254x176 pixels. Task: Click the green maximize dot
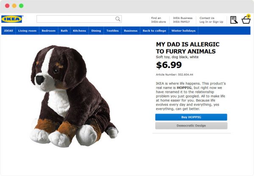coord(21,6)
